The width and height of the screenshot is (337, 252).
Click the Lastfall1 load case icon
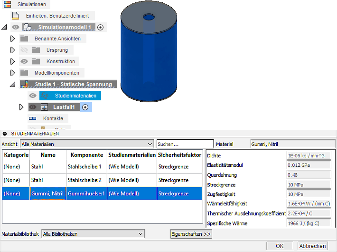44,107
